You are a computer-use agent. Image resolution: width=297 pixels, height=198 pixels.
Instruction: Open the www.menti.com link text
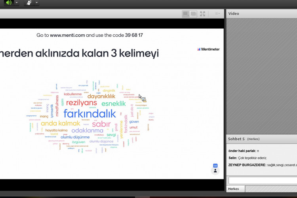tap(67, 35)
